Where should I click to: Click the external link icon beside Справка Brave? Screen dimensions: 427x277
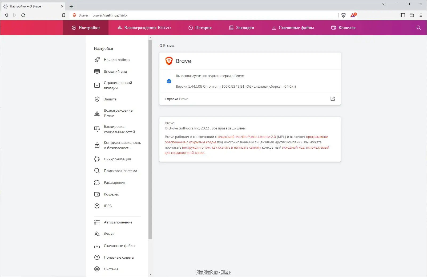(x=333, y=99)
